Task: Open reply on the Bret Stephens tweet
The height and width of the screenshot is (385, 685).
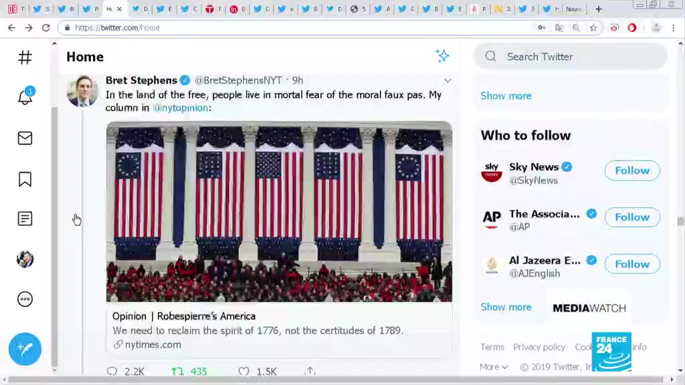Action: [112, 372]
